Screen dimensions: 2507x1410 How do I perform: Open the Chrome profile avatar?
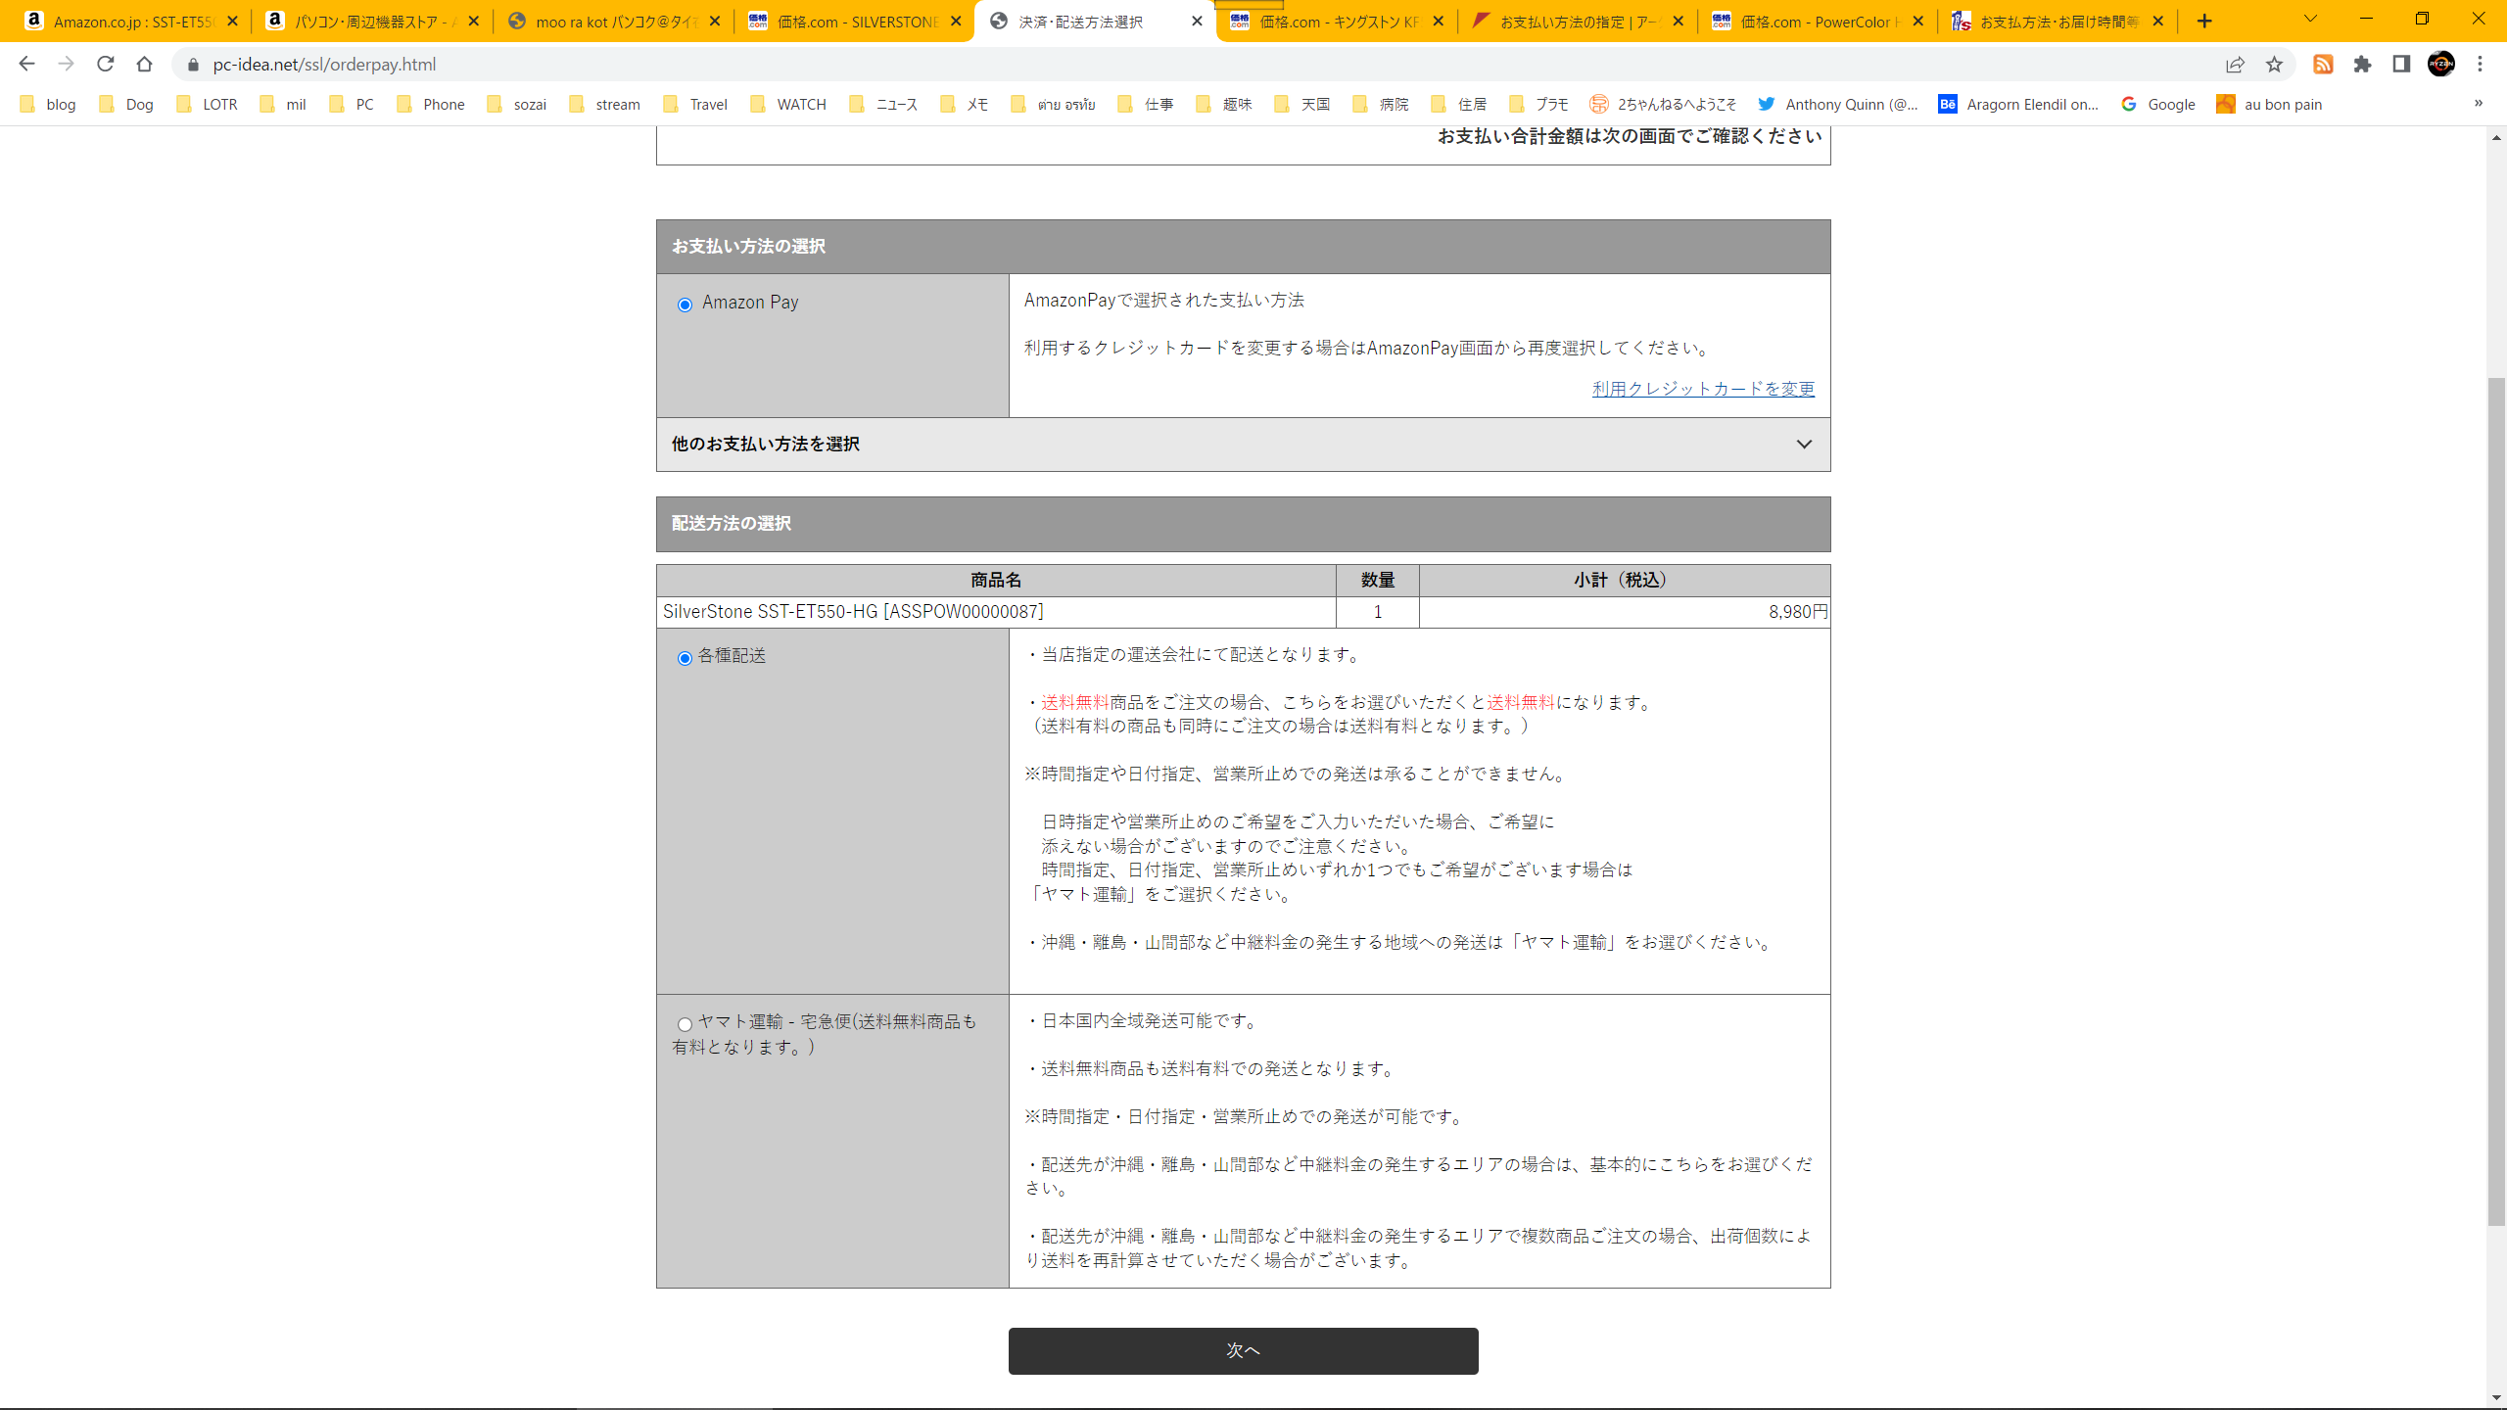pos(2440,65)
